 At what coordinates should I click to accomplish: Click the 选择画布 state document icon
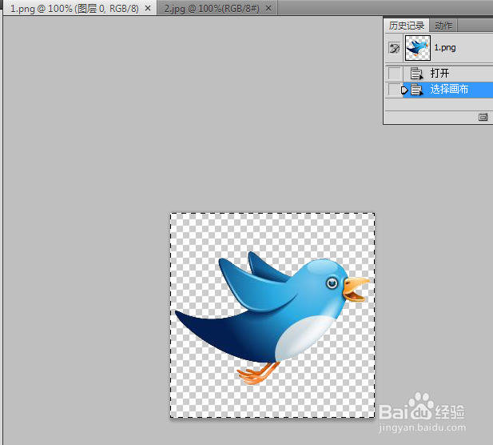tap(416, 90)
